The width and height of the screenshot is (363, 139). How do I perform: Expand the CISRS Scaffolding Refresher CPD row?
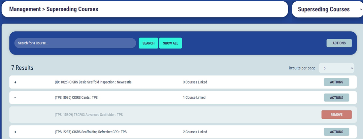tap(15, 132)
